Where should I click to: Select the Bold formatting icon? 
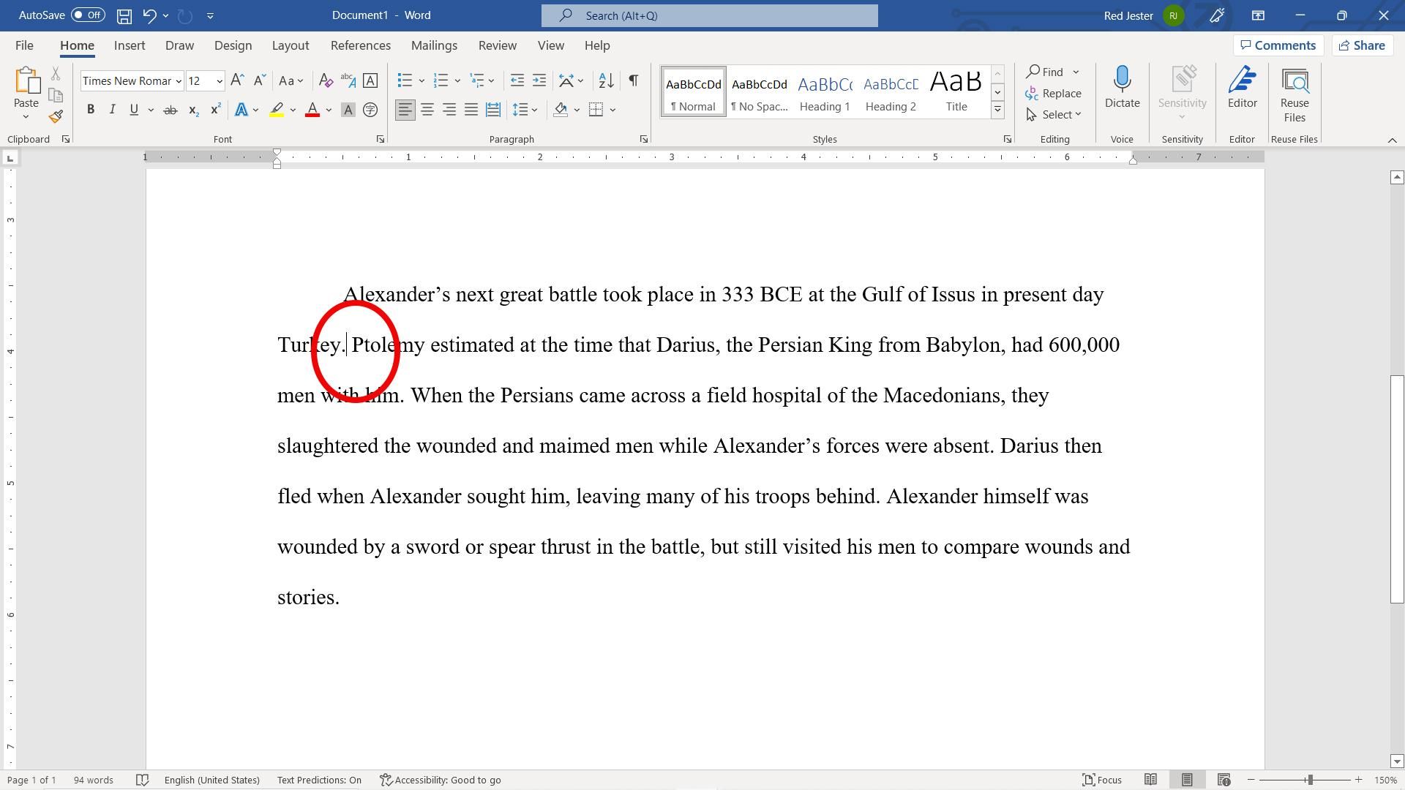pyautogui.click(x=91, y=109)
